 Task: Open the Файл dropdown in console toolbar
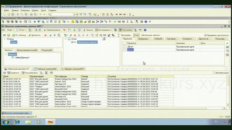tap(11, 30)
